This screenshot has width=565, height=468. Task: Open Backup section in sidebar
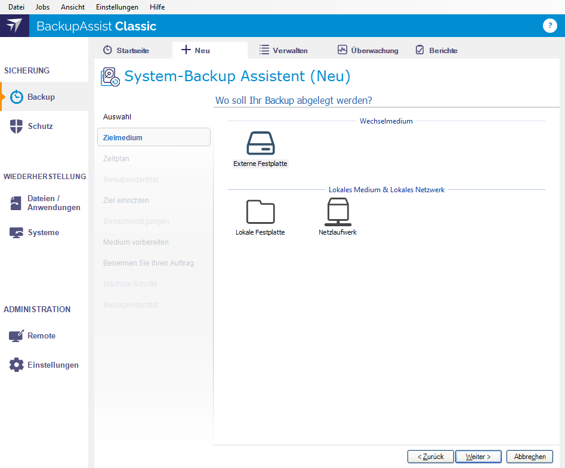click(x=41, y=97)
